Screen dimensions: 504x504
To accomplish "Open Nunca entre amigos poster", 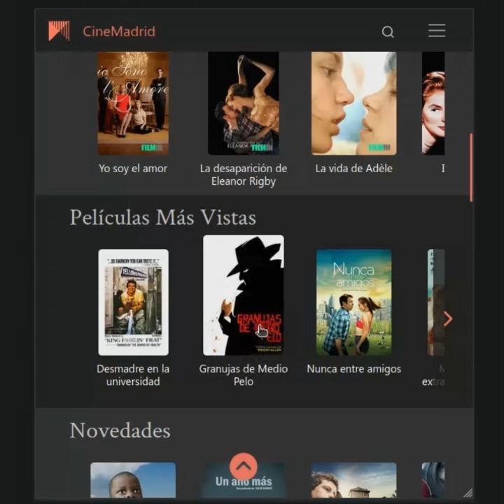I will 354,302.
